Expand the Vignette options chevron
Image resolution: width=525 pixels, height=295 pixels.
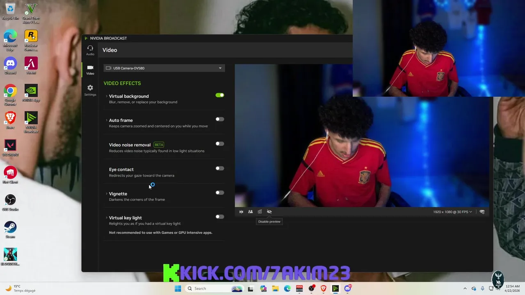point(106,194)
